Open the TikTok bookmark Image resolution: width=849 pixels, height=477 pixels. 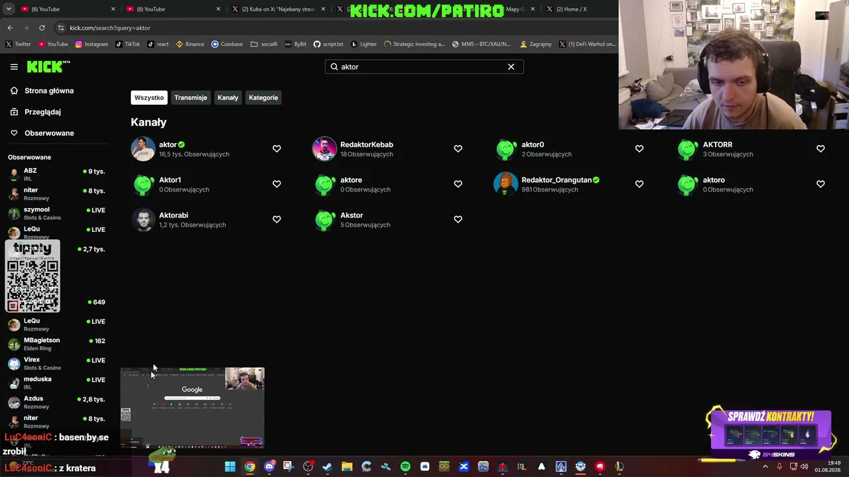coord(127,44)
